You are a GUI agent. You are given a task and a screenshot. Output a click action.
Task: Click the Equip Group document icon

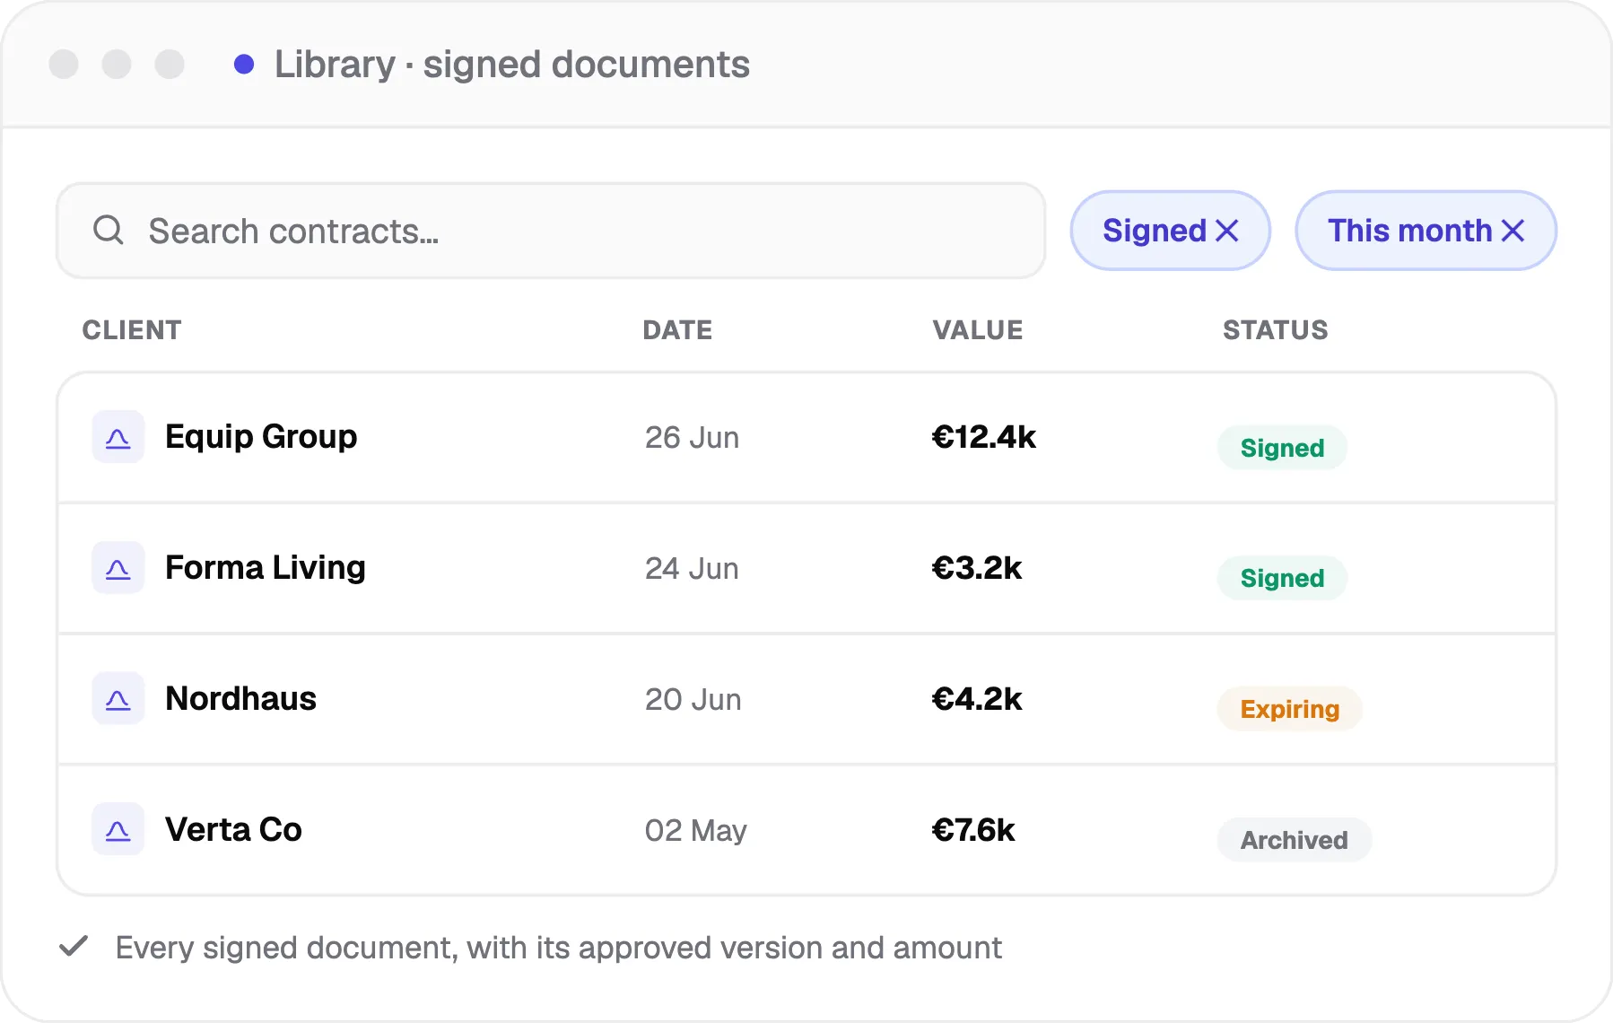click(118, 437)
